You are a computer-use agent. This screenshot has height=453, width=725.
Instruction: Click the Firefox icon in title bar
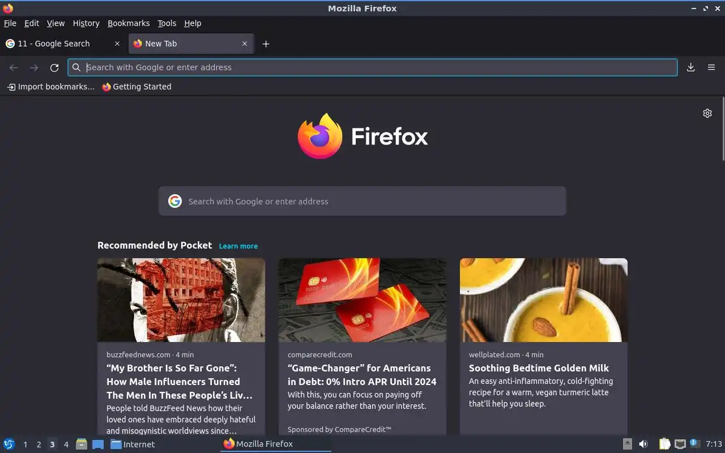click(8, 8)
